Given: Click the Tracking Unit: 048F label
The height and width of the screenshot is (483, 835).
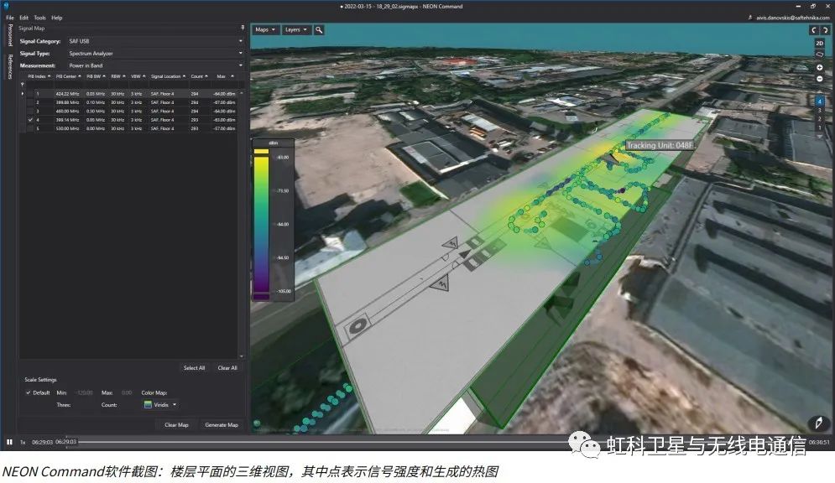Looking at the screenshot, I should pyautogui.click(x=660, y=145).
